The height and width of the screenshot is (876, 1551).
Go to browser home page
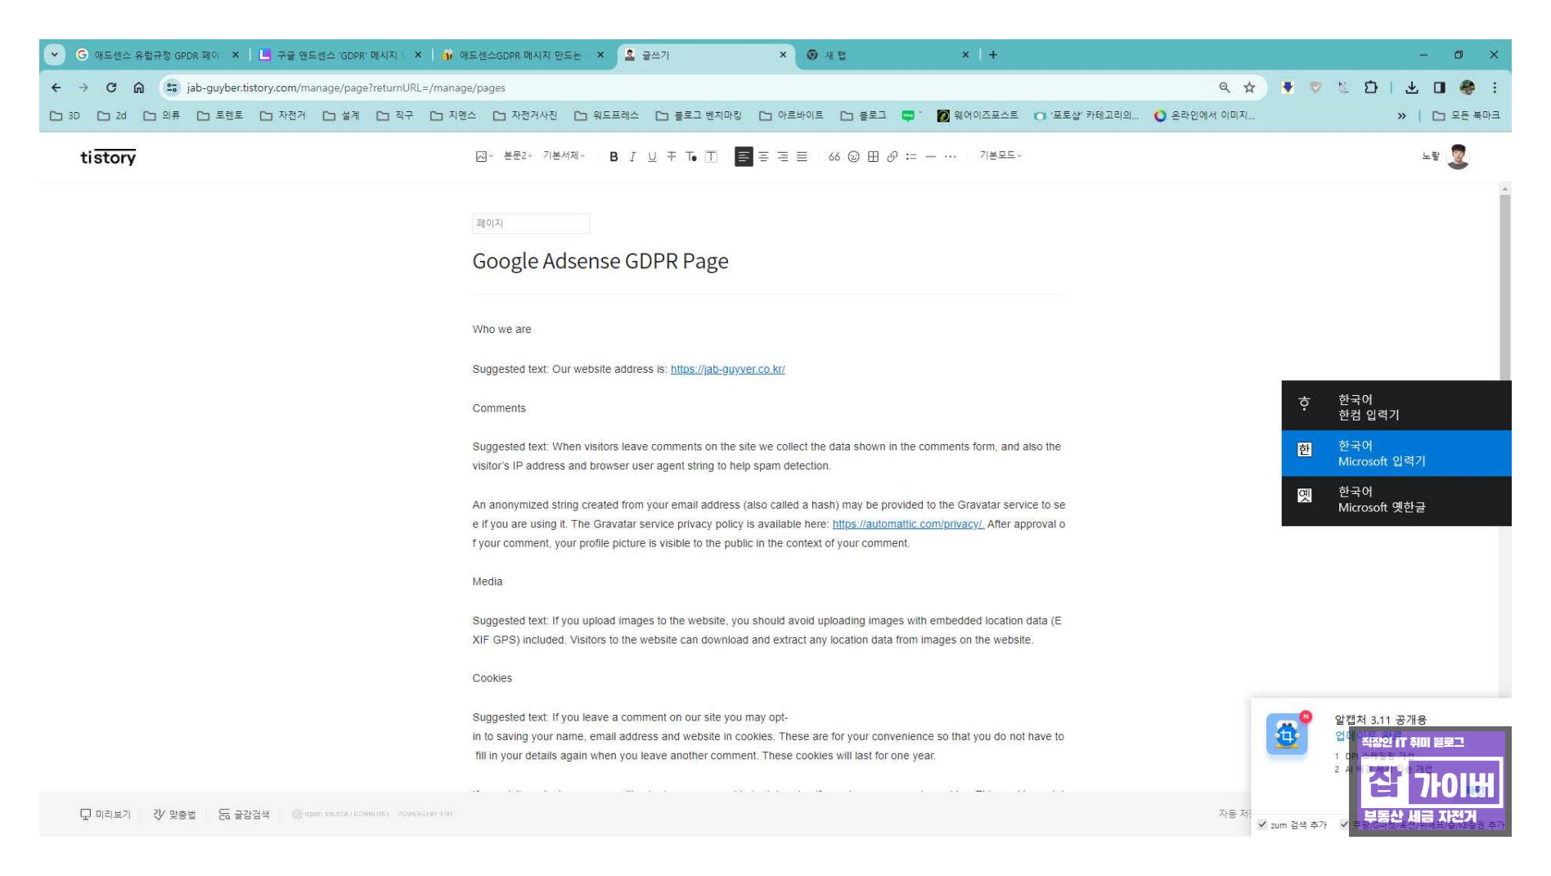(x=139, y=88)
